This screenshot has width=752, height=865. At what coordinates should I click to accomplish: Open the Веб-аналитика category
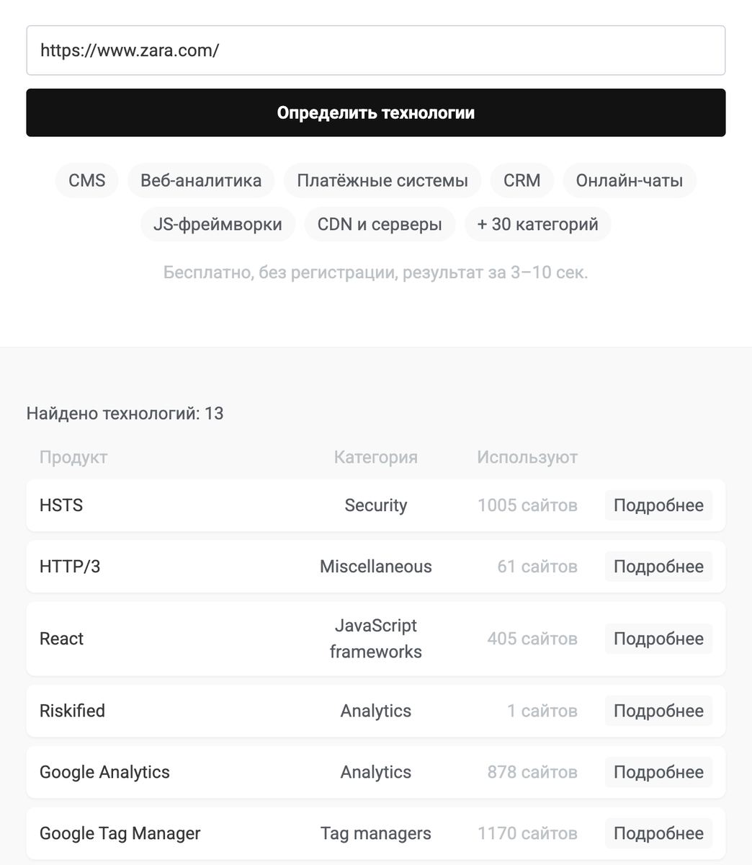(201, 180)
